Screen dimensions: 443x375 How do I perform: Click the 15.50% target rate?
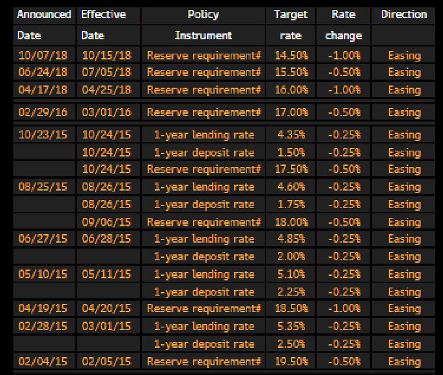click(x=291, y=72)
